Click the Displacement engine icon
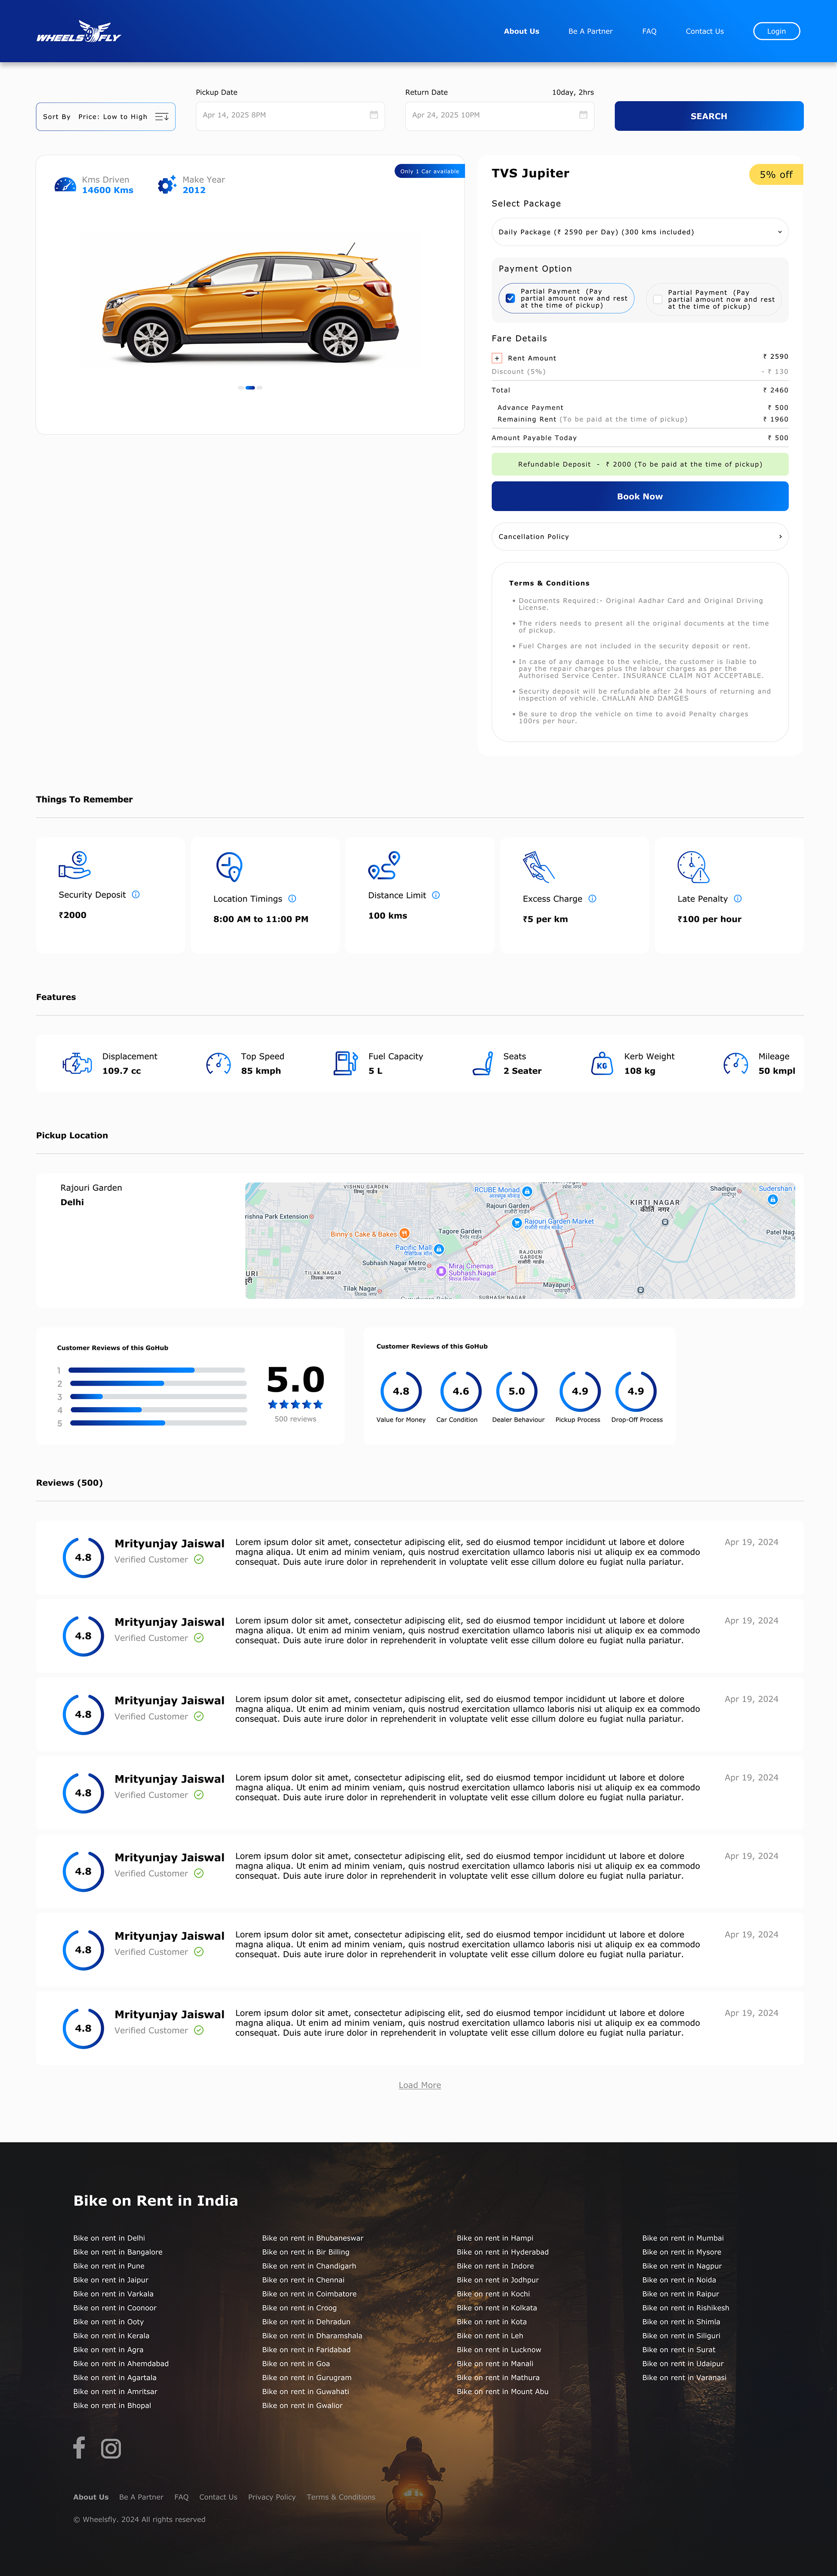 77,1063
